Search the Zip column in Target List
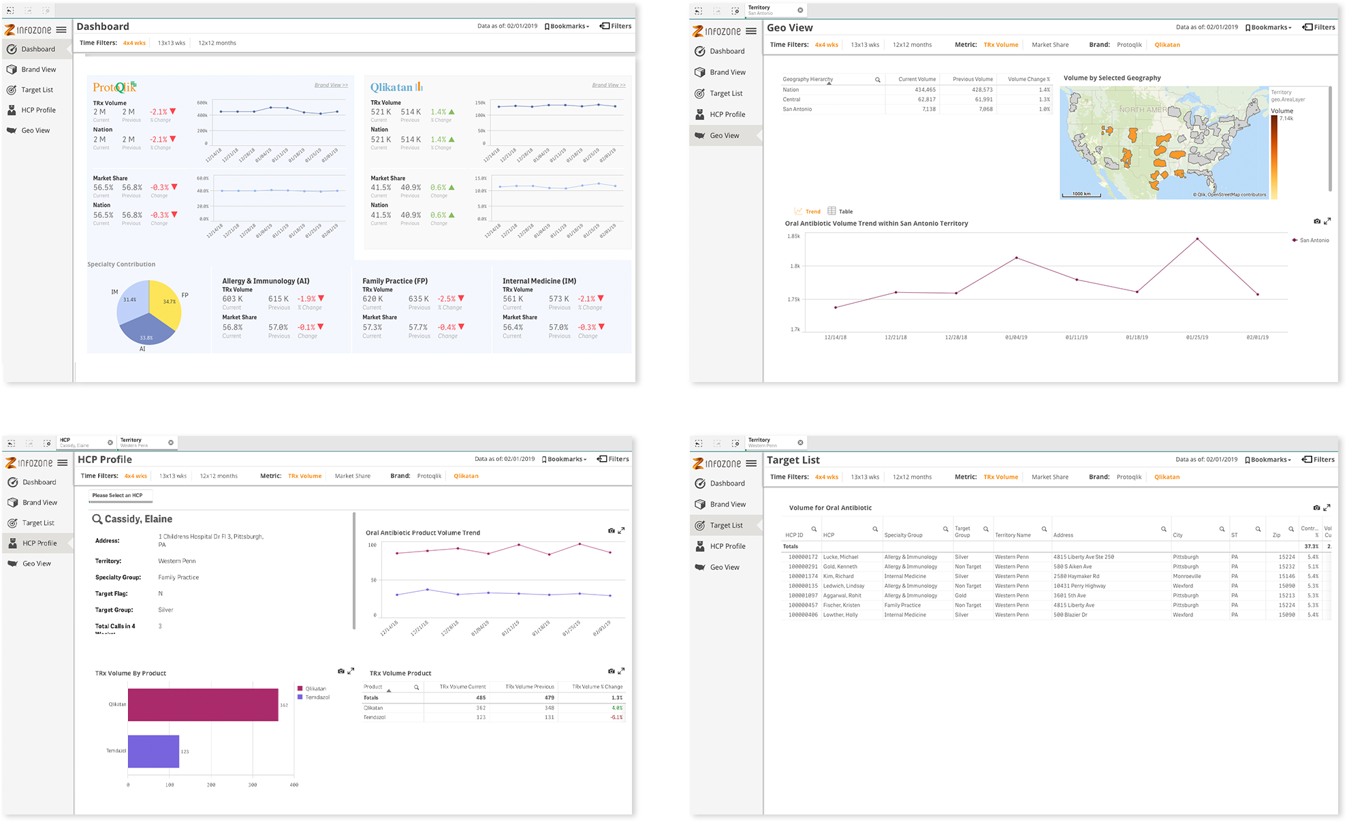 (x=1290, y=529)
